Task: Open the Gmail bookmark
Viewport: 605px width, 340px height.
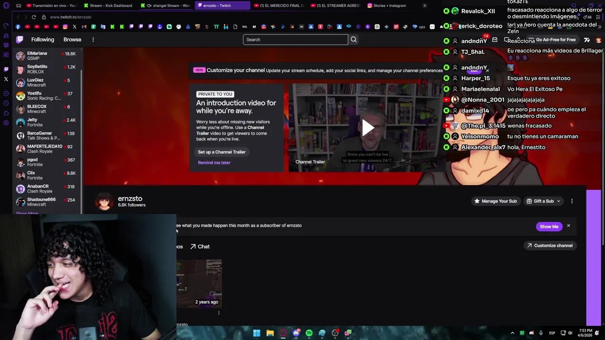Action: pos(84,27)
